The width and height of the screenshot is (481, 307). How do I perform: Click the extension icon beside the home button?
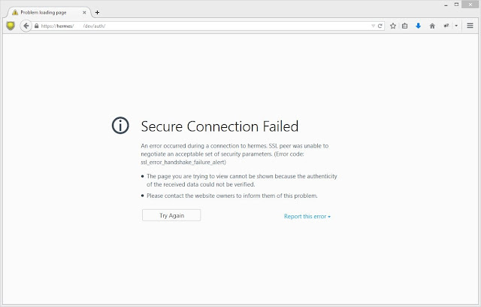pos(446,25)
